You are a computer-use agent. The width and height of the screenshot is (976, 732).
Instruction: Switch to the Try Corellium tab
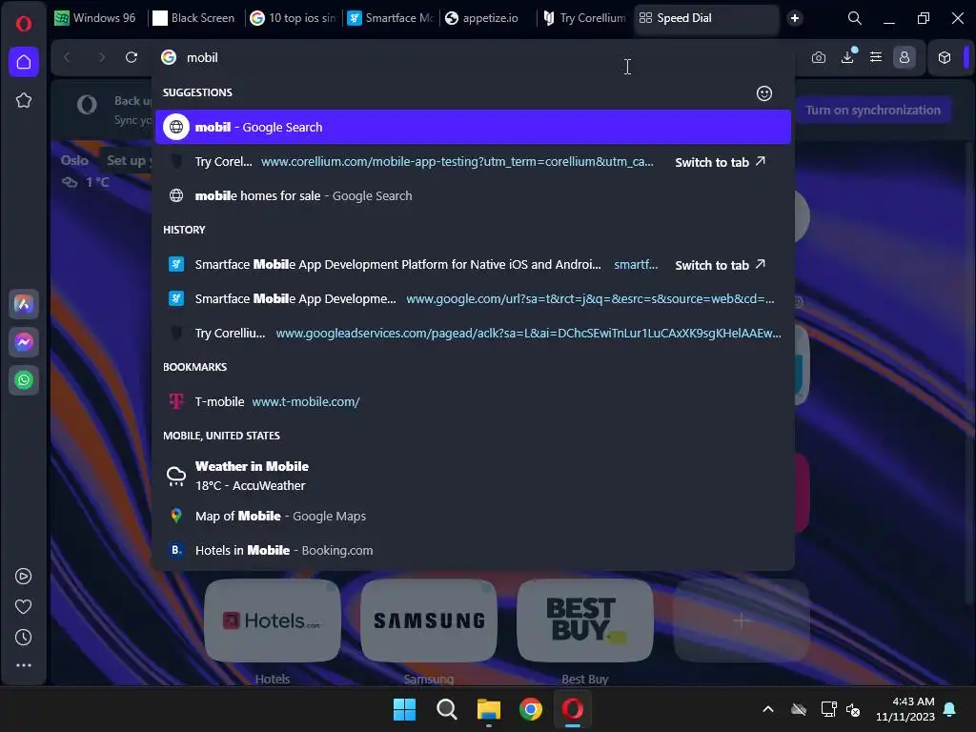585,18
